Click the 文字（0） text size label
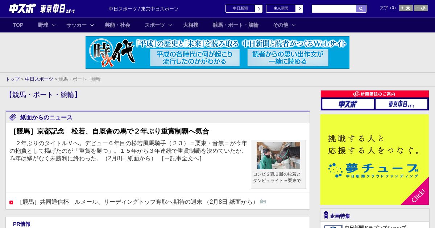435x228 pixels. point(389,8)
